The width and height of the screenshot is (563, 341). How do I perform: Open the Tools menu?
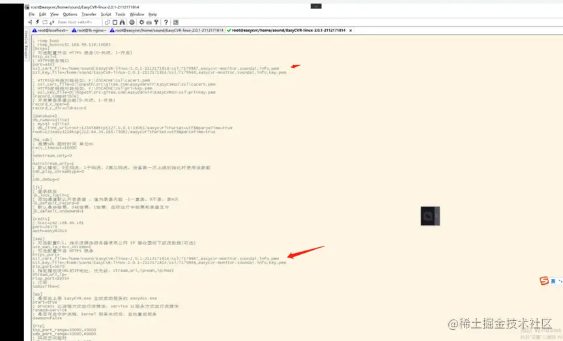pos(121,14)
